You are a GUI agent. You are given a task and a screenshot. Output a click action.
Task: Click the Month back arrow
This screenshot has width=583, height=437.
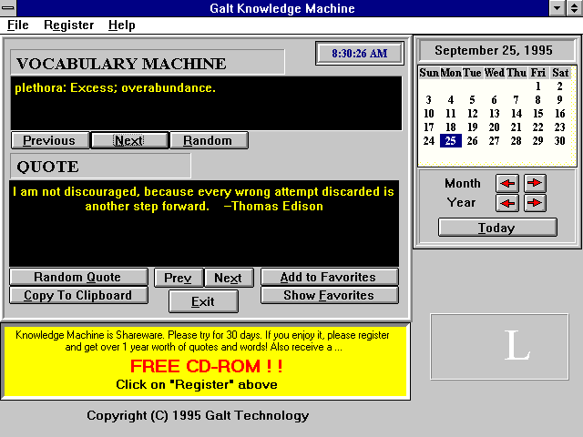tap(506, 183)
